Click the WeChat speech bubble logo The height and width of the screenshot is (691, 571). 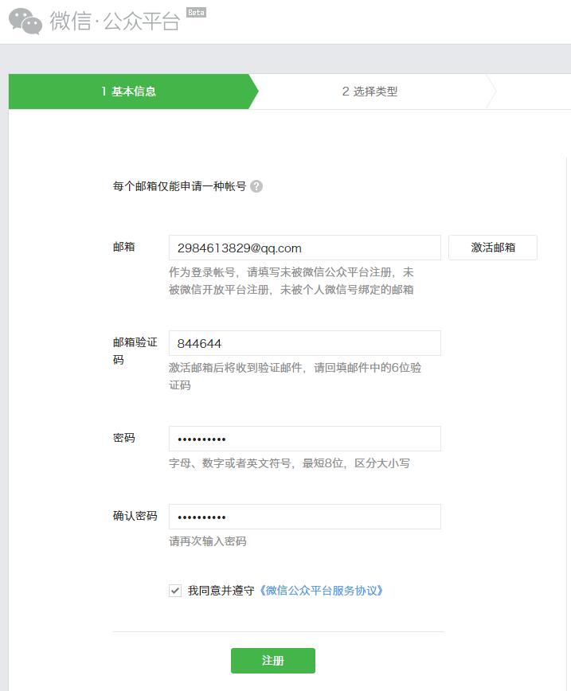25,21
